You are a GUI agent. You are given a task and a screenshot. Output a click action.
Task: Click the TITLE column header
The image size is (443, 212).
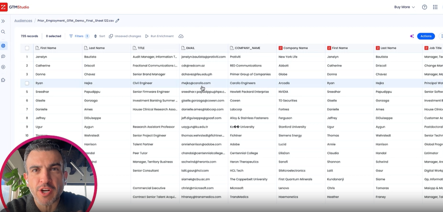[x=155, y=48]
